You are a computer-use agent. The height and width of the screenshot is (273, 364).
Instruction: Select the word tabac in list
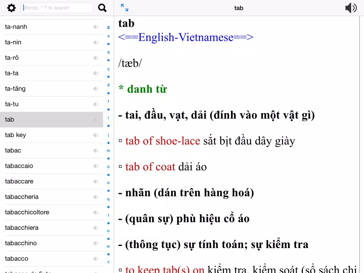pos(52,150)
